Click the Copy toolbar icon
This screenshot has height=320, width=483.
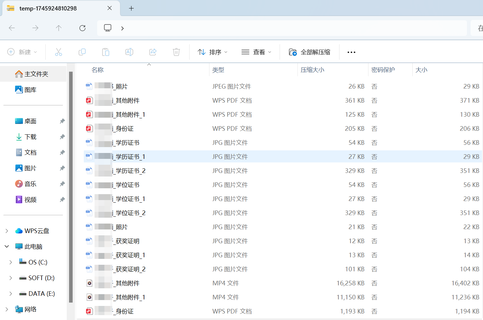coord(82,52)
